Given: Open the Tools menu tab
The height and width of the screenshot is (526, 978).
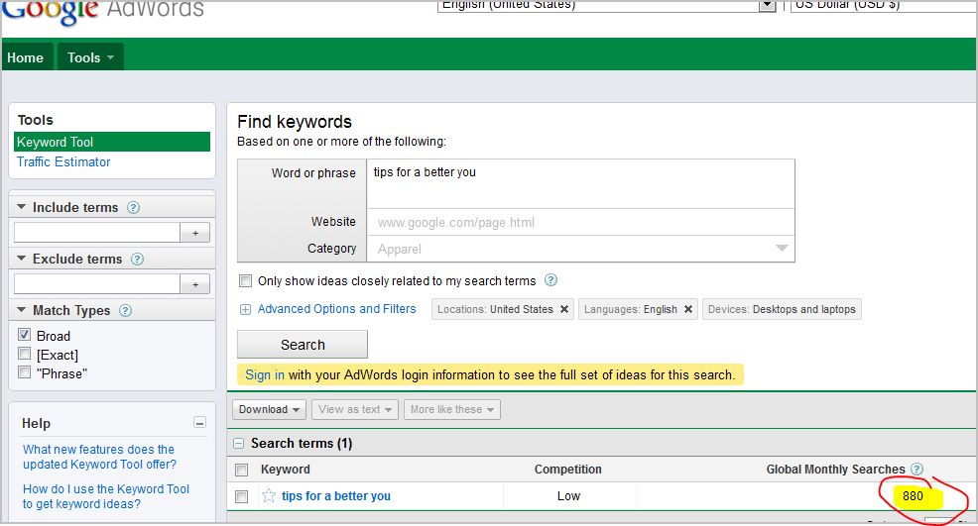Looking at the screenshot, I should [x=90, y=57].
